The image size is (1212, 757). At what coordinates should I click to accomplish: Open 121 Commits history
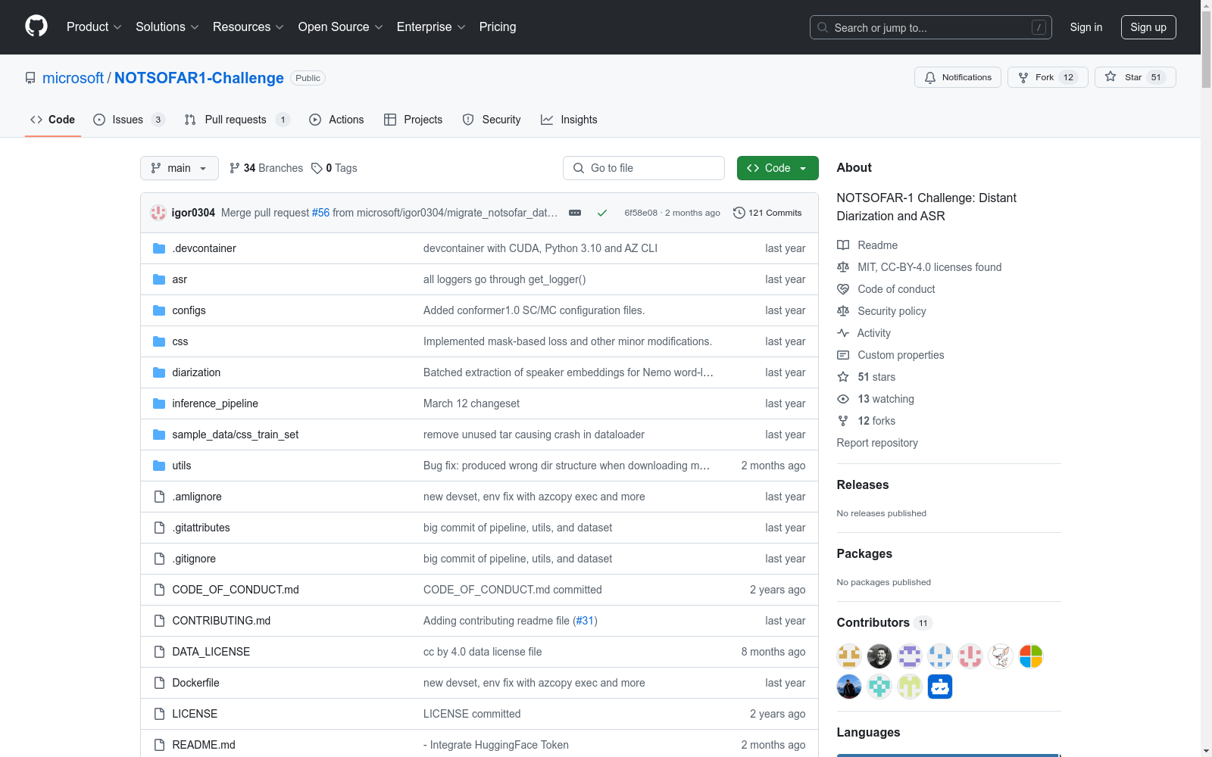pyautogui.click(x=767, y=213)
